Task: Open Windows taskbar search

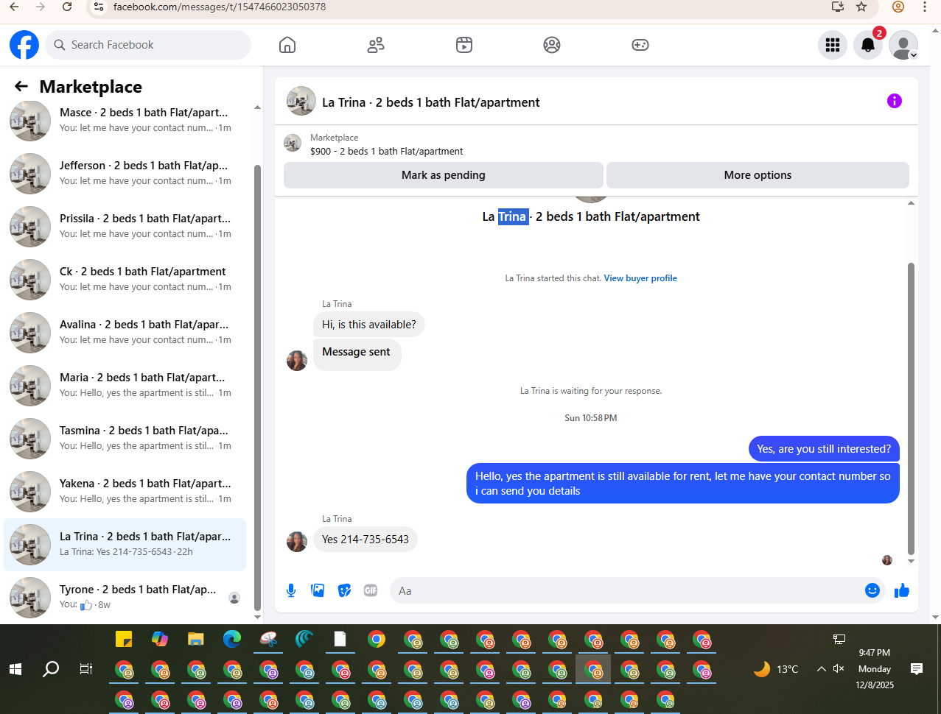Action: 51,669
